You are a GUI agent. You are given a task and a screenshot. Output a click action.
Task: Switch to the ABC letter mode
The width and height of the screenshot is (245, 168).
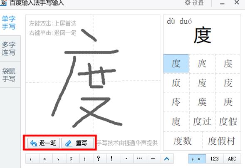(232, 159)
